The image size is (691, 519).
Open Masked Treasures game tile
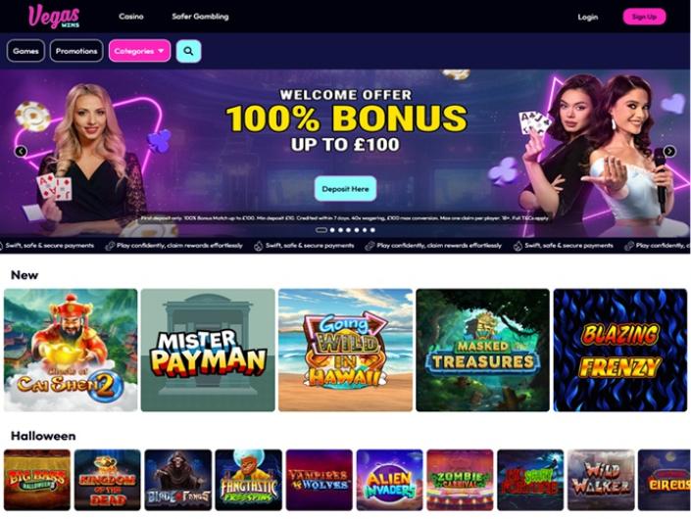[482, 350]
